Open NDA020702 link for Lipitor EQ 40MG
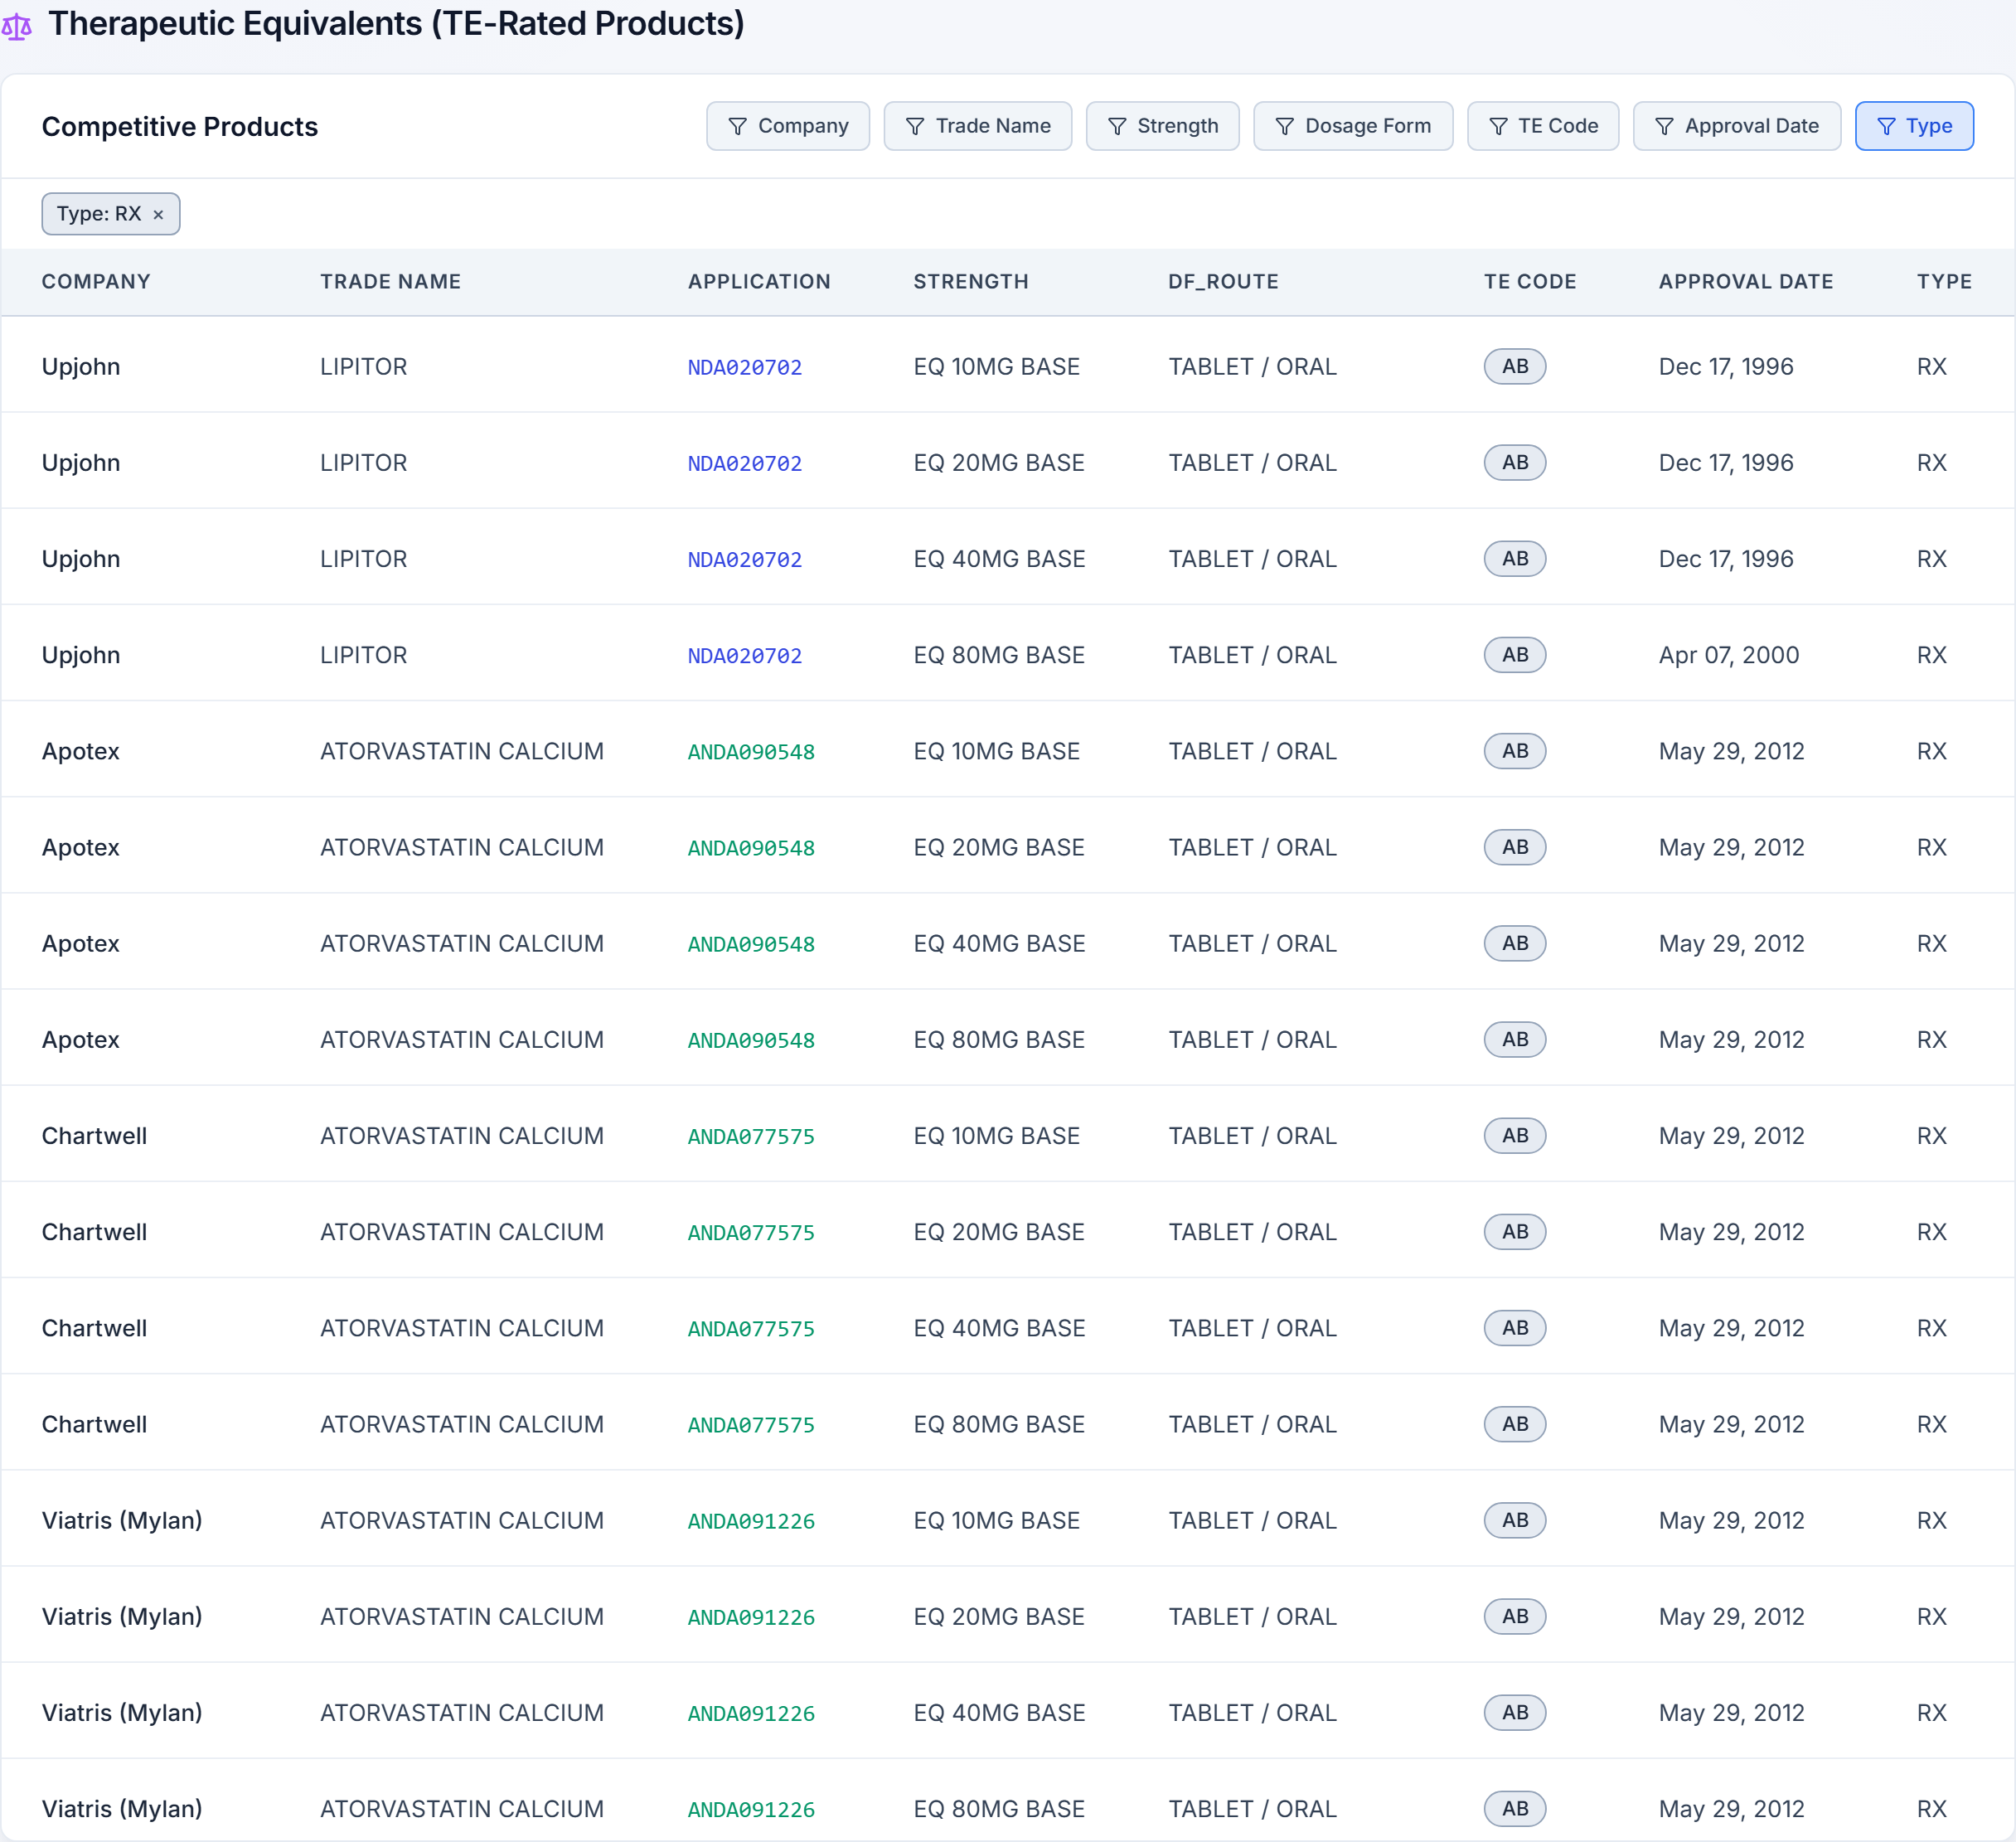 (745, 560)
